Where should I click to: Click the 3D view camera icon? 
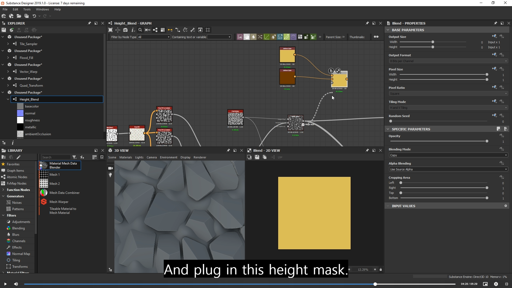pos(110,168)
